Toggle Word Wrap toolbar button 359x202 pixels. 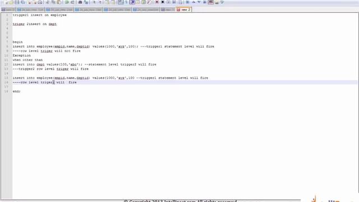[x=121, y=2]
